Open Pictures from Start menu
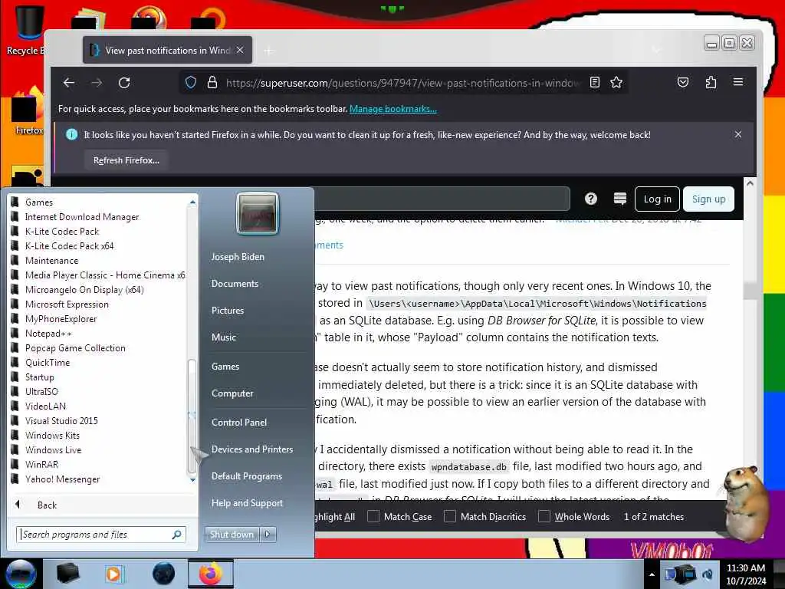This screenshot has width=785, height=589. (x=228, y=311)
